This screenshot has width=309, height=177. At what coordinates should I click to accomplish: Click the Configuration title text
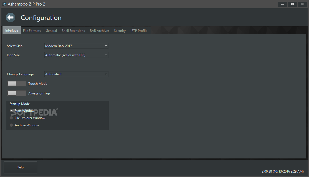click(x=41, y=18)
